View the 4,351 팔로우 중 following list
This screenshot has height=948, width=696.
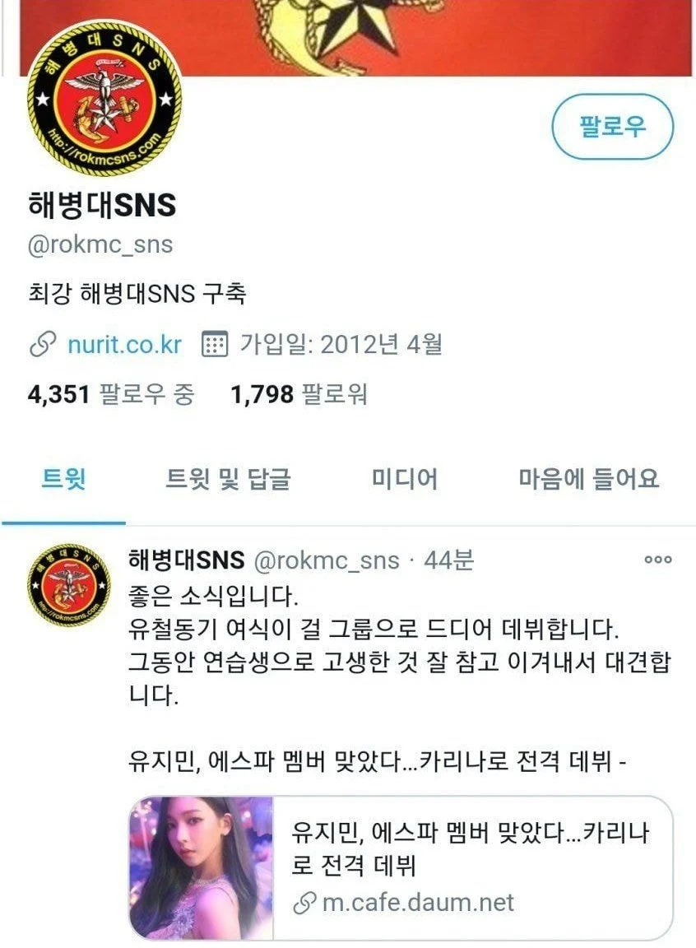click(111, 394)
